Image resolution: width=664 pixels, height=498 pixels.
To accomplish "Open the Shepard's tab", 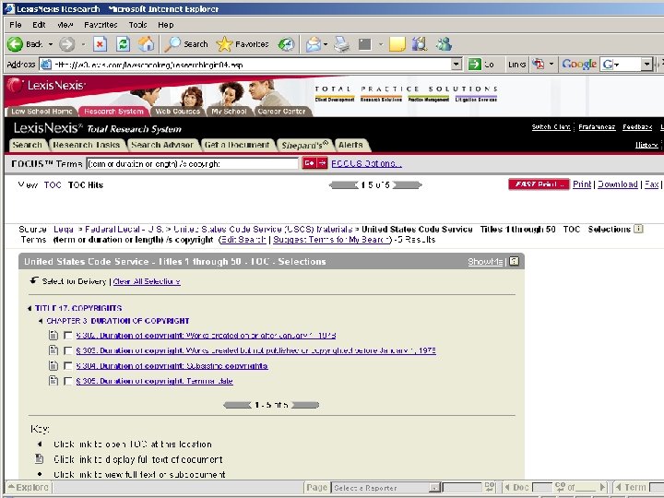I will pos(304,145).
